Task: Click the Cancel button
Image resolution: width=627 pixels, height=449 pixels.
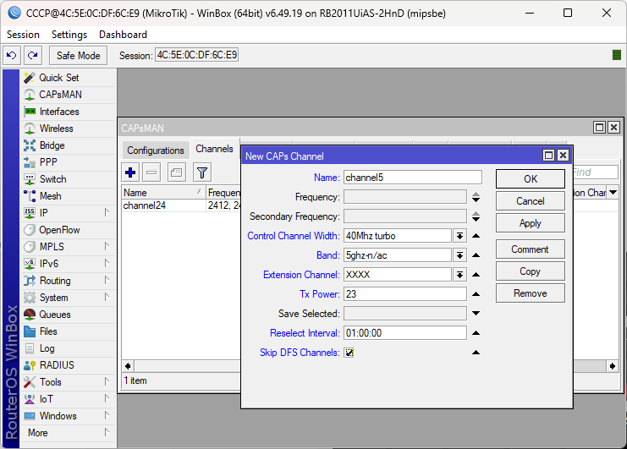Action: click(531, 201)
